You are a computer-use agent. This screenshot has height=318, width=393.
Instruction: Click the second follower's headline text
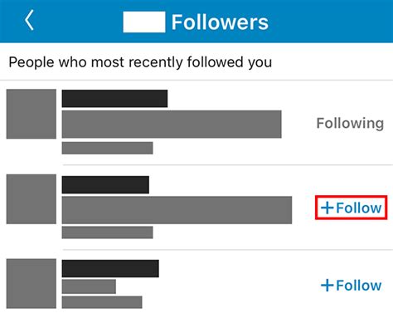click(x=177, y=210)
